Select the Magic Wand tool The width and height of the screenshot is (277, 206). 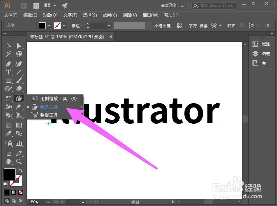coord(8,54)
